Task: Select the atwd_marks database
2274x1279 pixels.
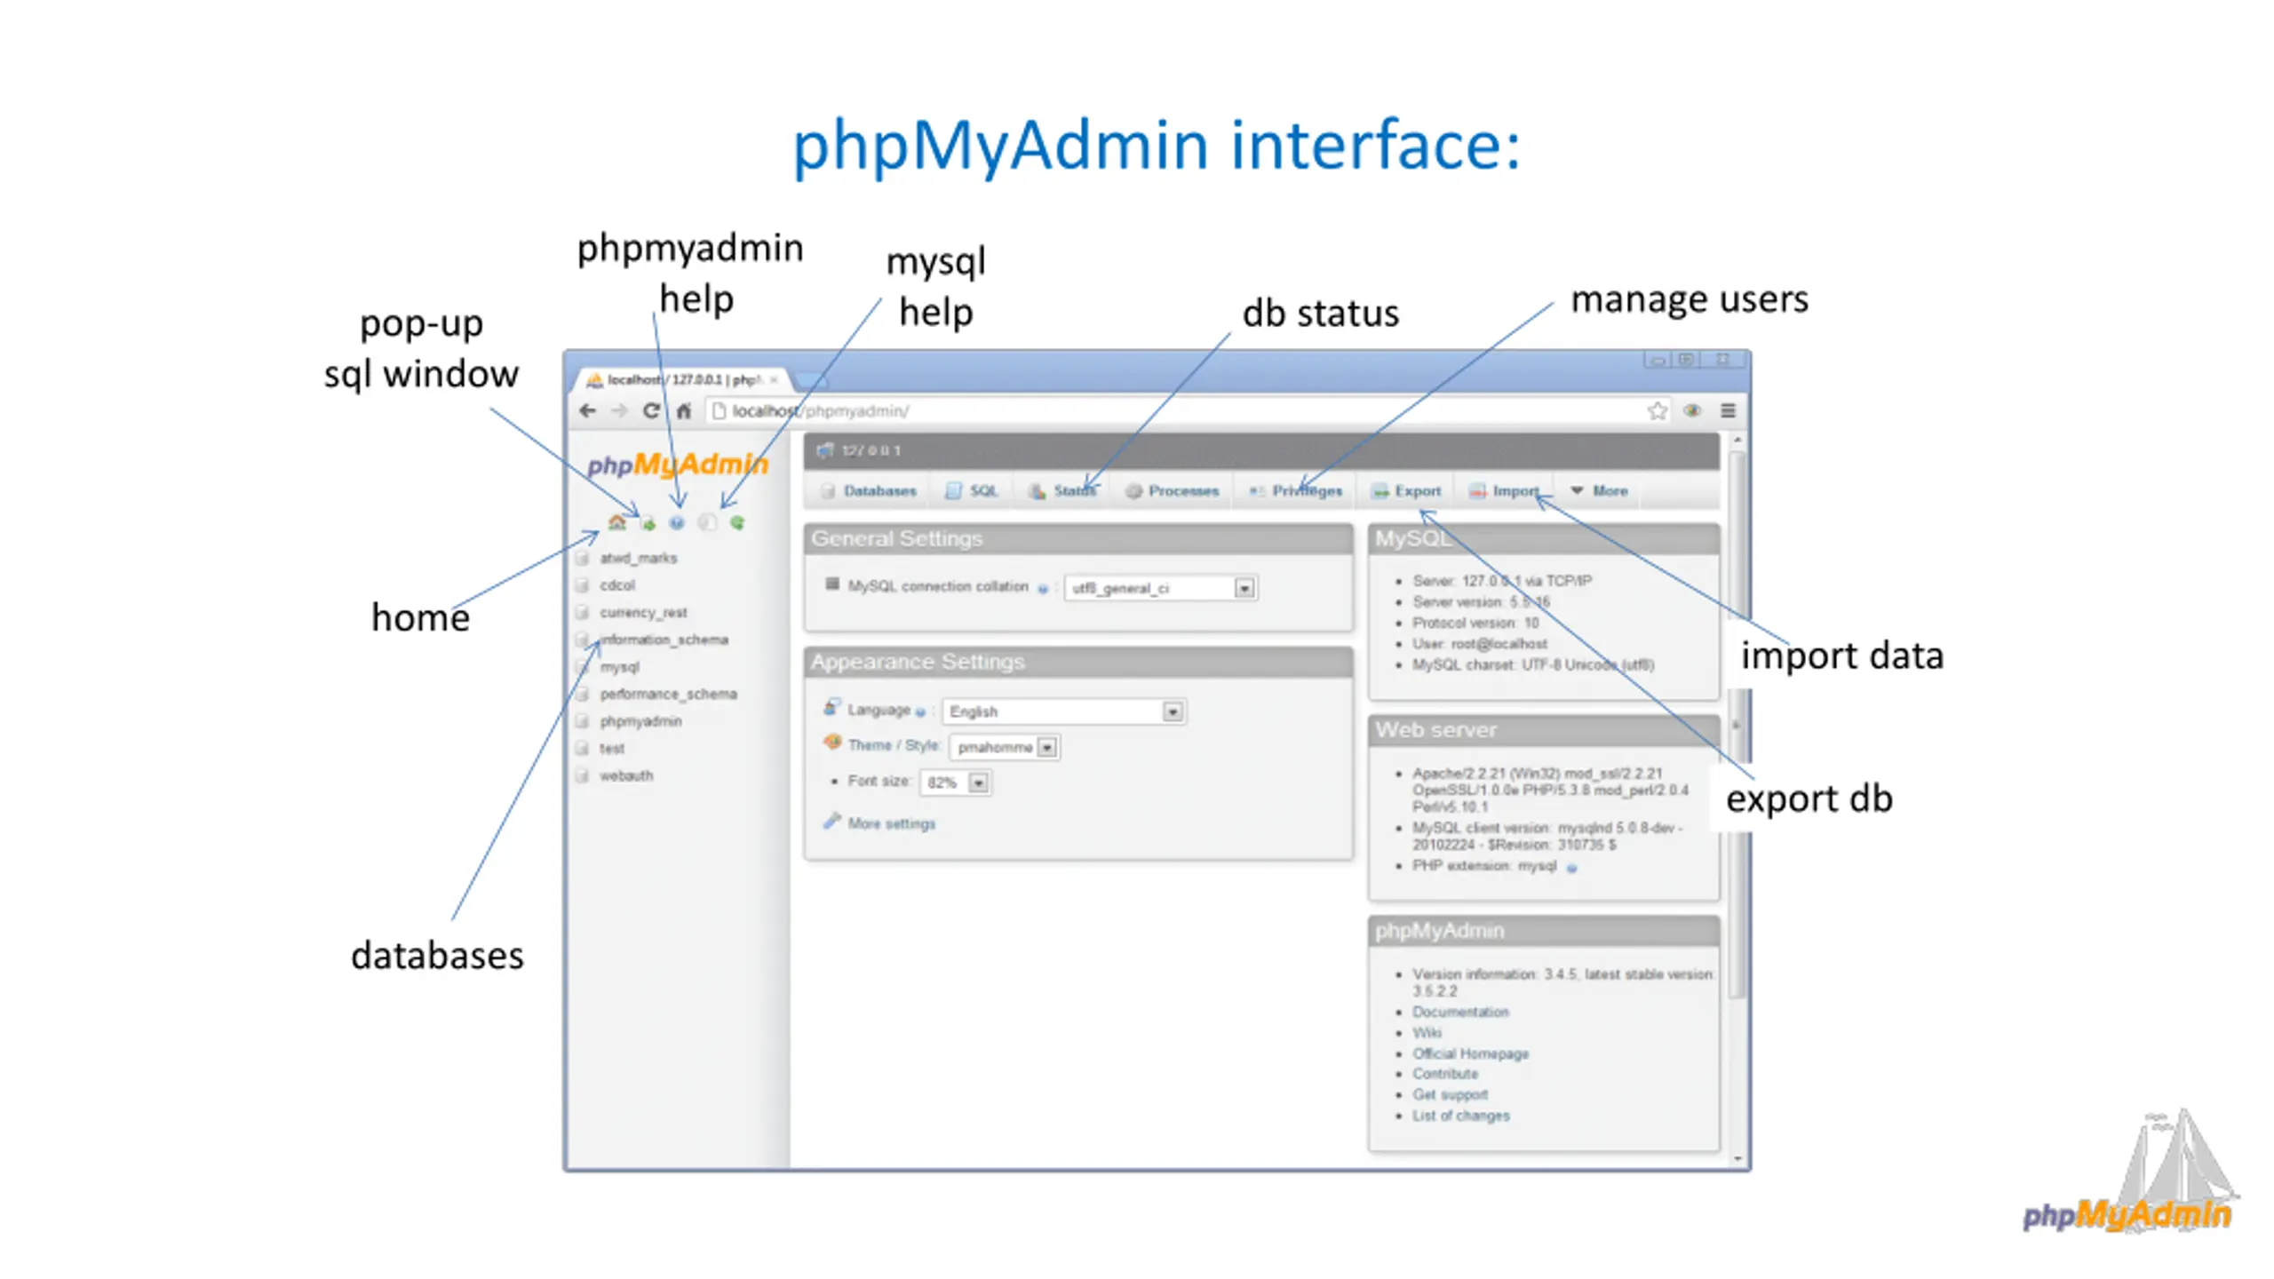Action: 638,558
